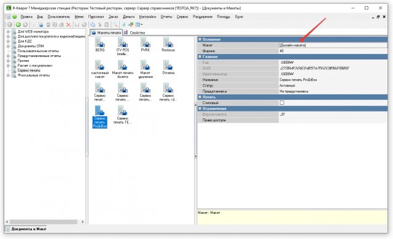Click the copy toolbar icon
Viewport: 393px width, 239px height.
(x=93, y=25)
